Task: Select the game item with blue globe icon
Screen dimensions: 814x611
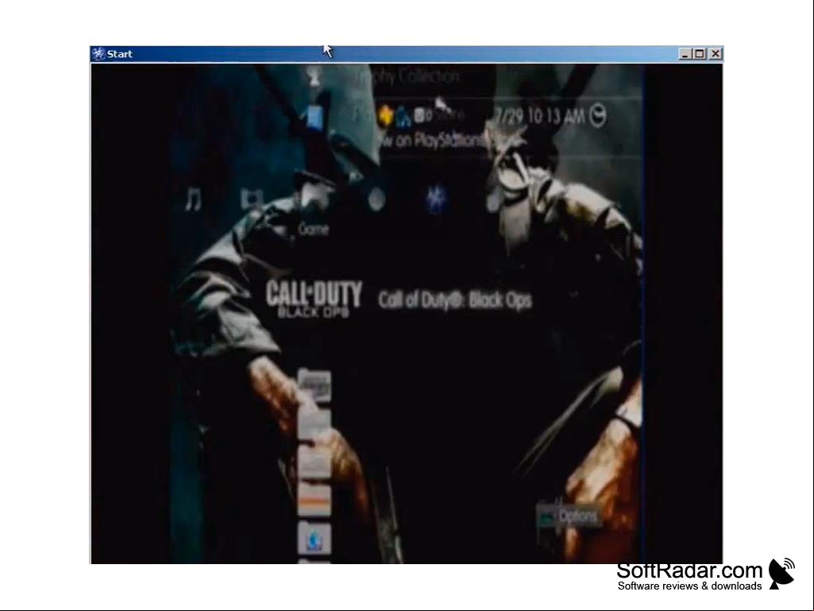Action: [x=314, y=538]
